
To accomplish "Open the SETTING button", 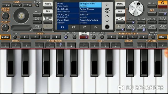I will (x=152, y=6).
